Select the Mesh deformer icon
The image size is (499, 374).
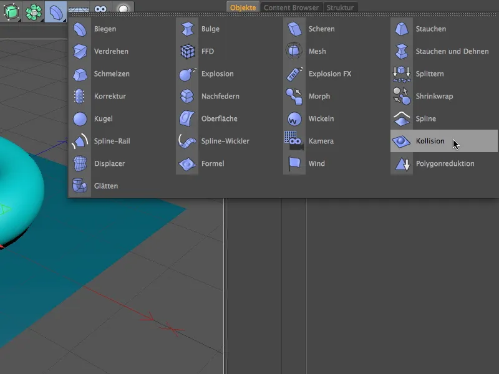(x=294, y=52)
